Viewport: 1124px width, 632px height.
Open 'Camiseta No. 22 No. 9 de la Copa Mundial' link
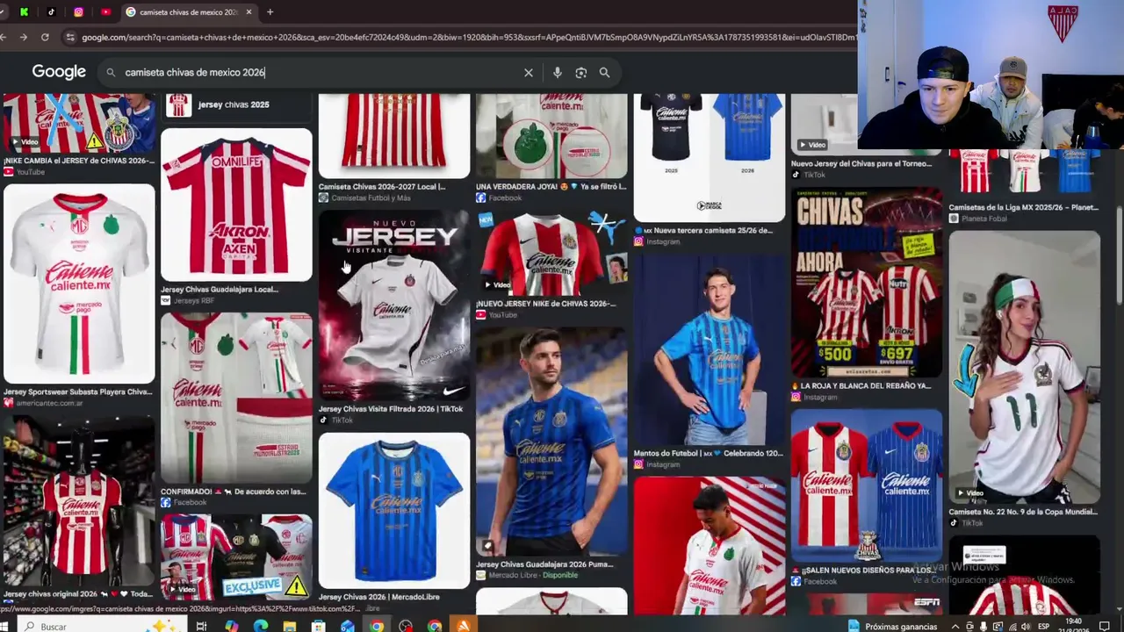tap(1023, 512)
